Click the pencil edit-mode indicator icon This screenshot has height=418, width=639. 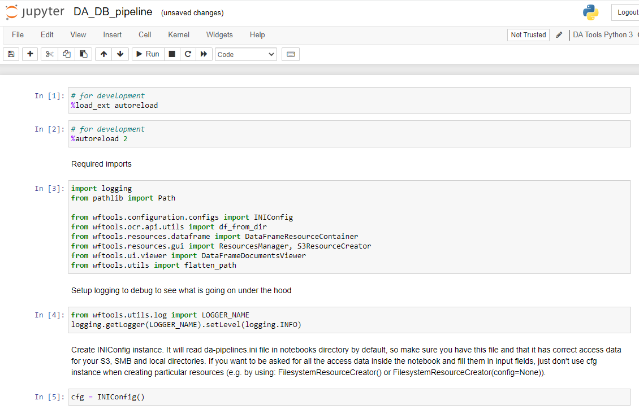click(x=559, y=35)
